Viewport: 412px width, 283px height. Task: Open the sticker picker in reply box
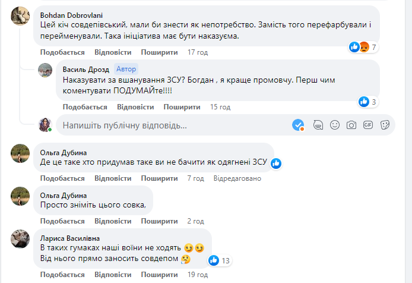point(385,125)
